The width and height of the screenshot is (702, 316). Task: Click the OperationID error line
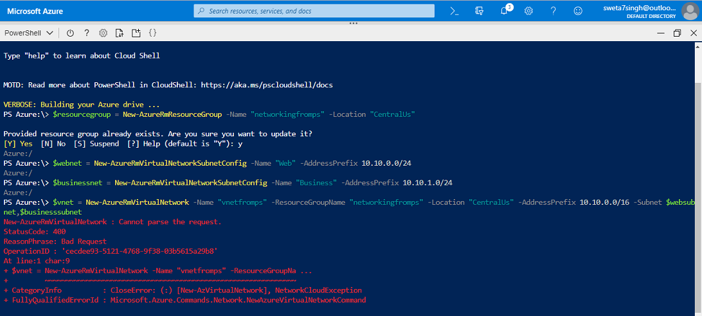[111, 251]
